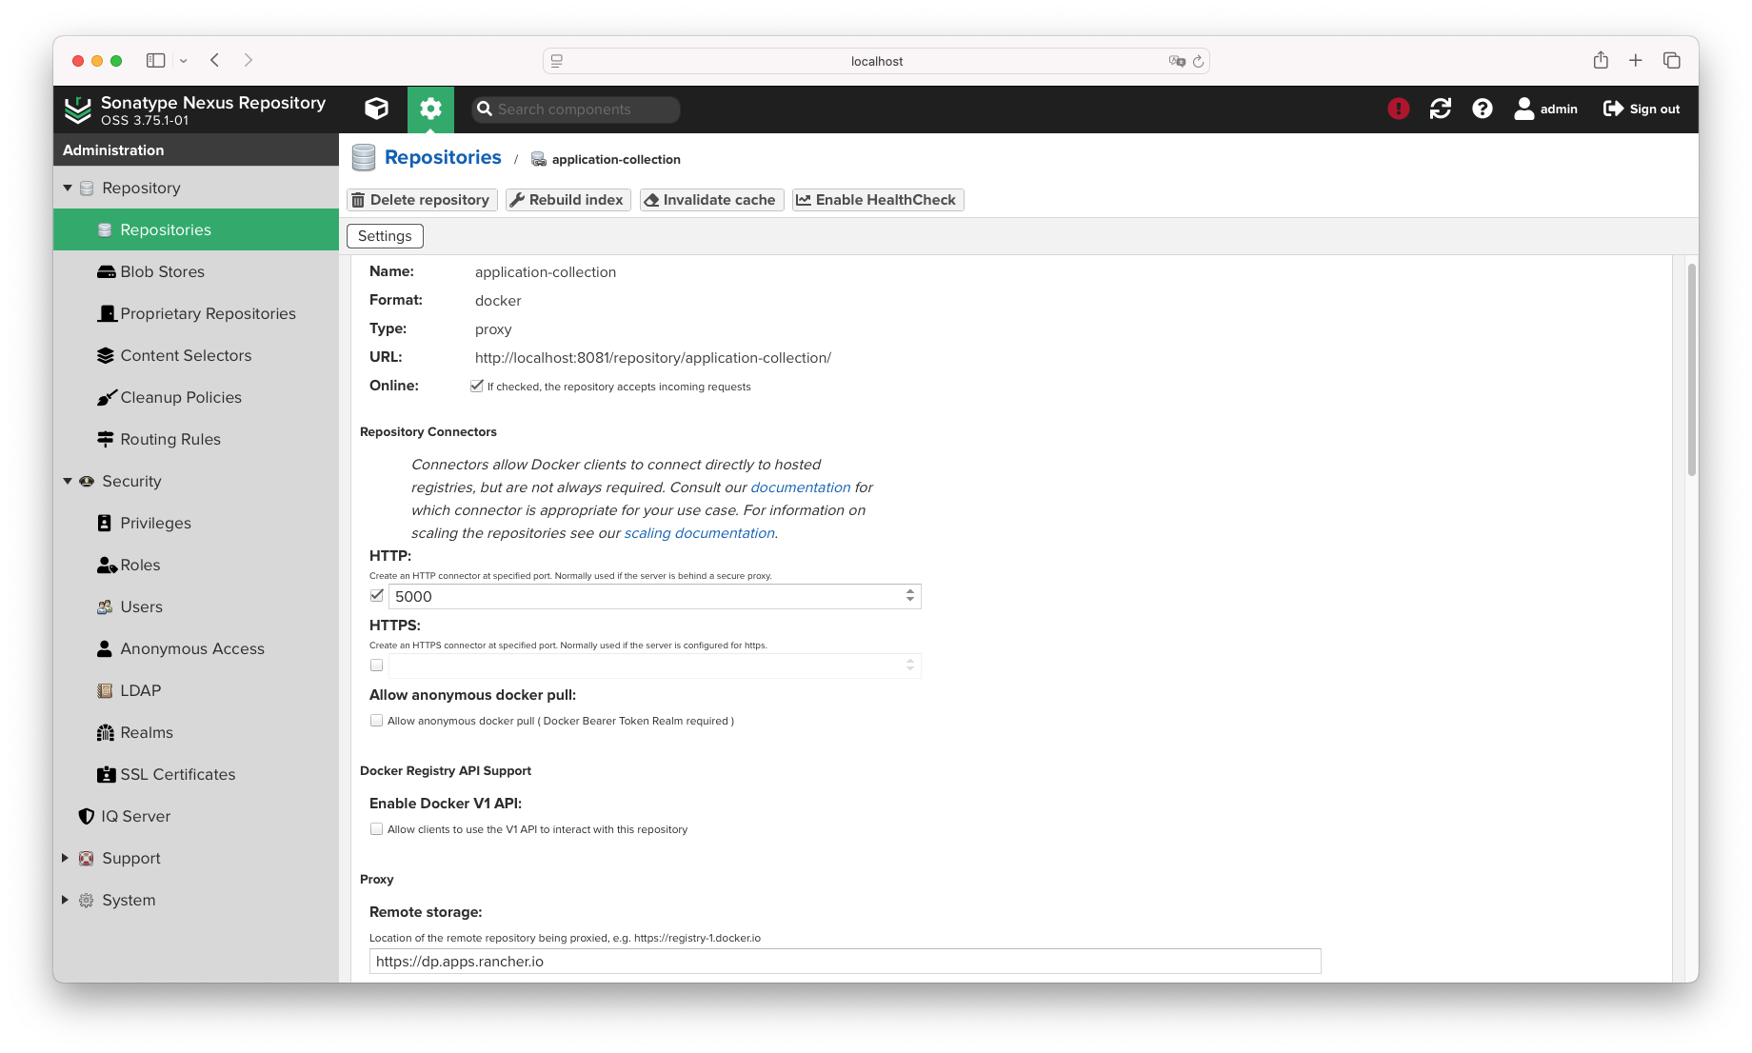1752x1053 pixels.
Task: Uncheck the Online repository checkbox
Action: point(476,386)
